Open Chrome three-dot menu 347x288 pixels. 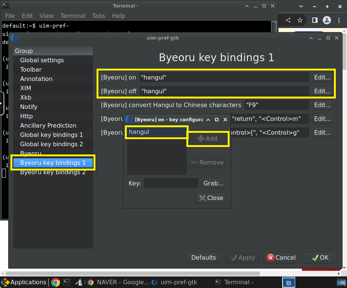pos(339,21)
